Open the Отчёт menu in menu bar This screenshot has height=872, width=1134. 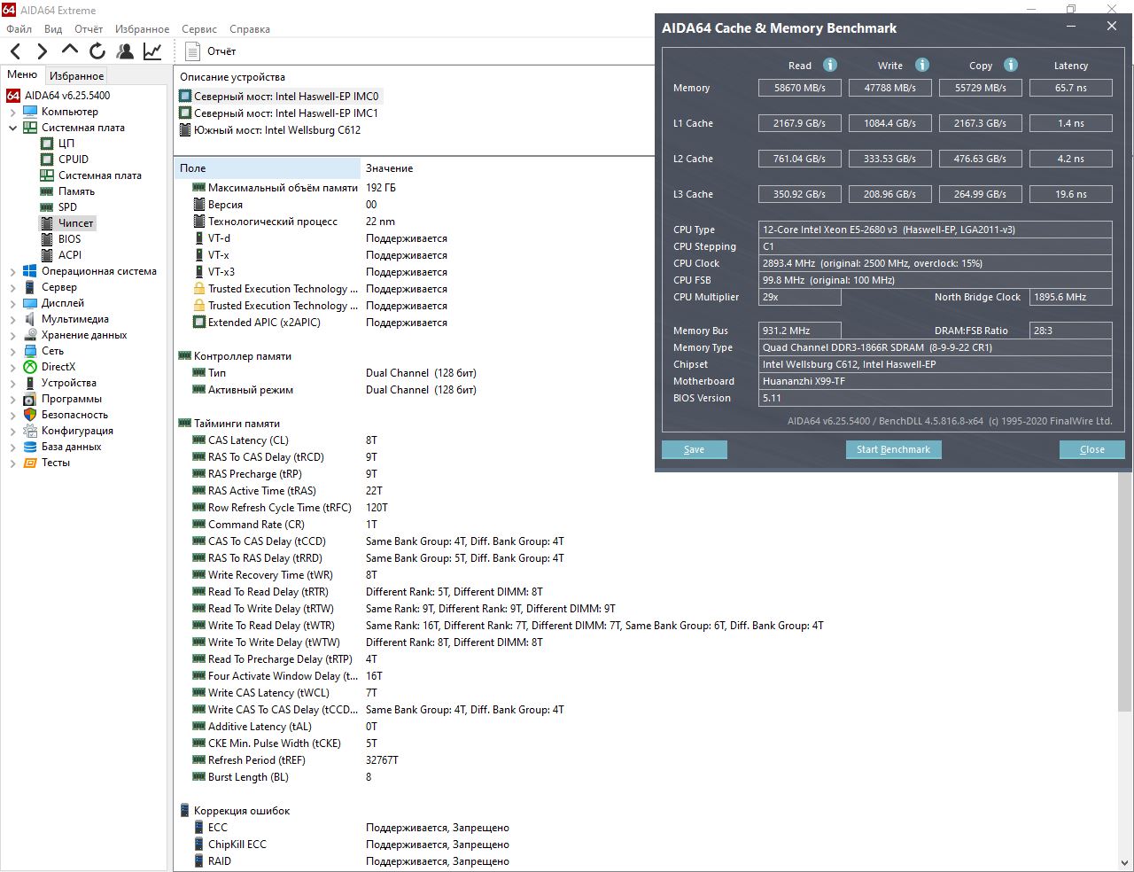coord(89,29)
